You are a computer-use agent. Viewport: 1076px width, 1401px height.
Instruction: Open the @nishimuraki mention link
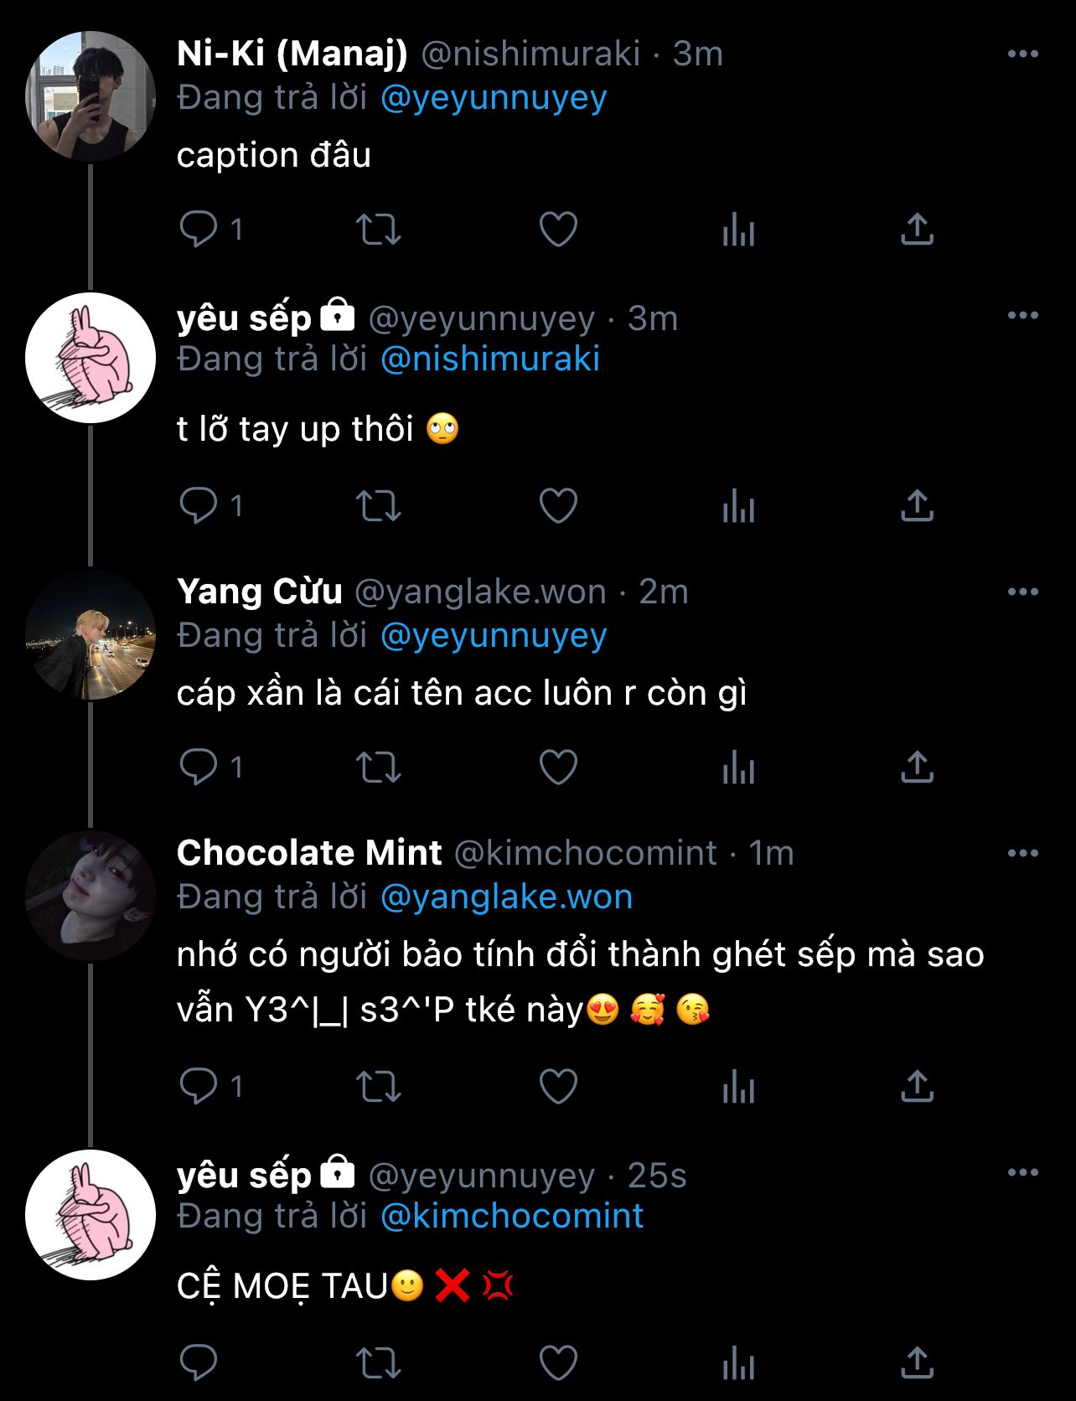point(489,360)
